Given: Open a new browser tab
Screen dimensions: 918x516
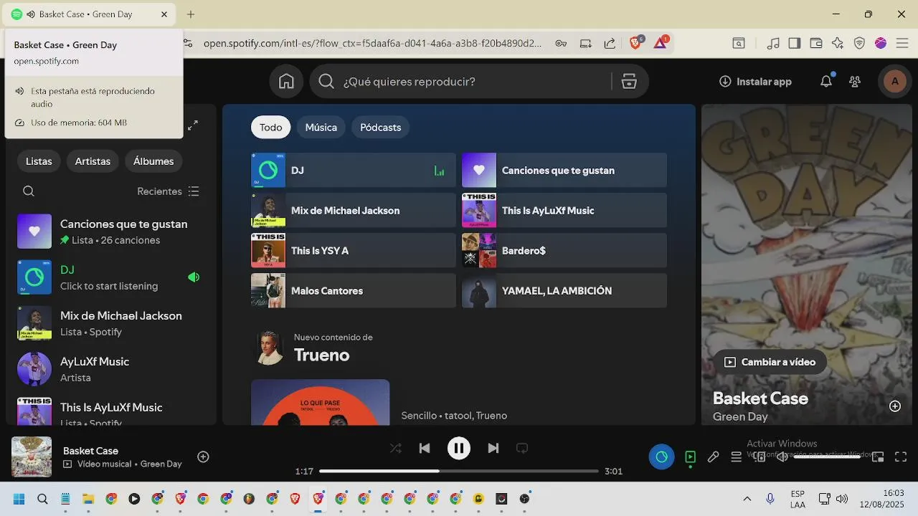Looking at the screenshot, I should pos(191,14).
